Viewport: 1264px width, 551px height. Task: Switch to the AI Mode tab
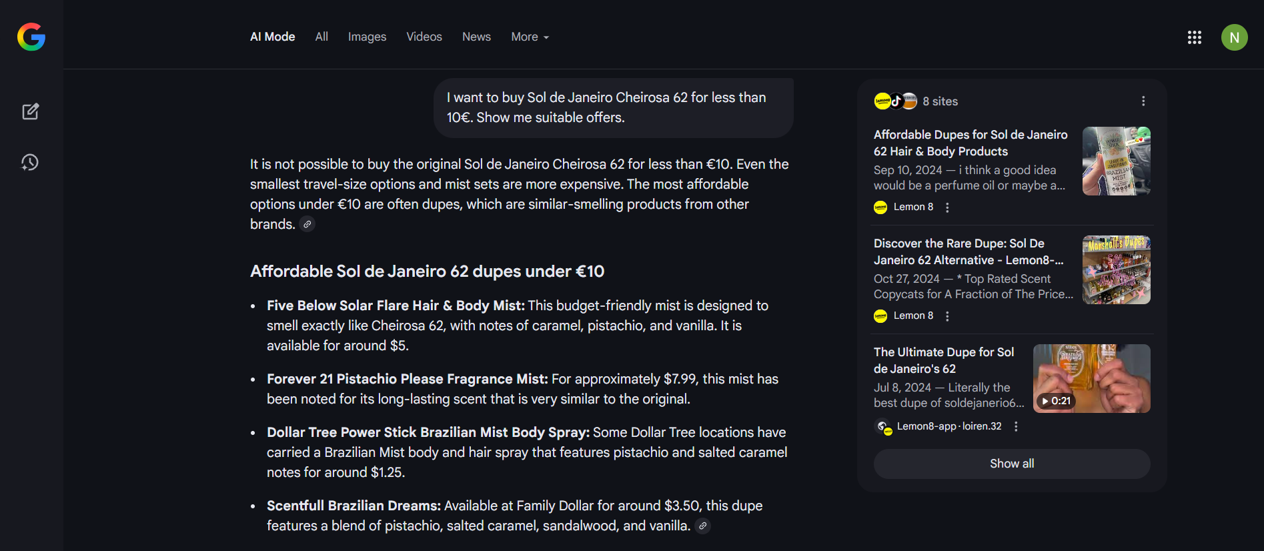click(272, 37)
